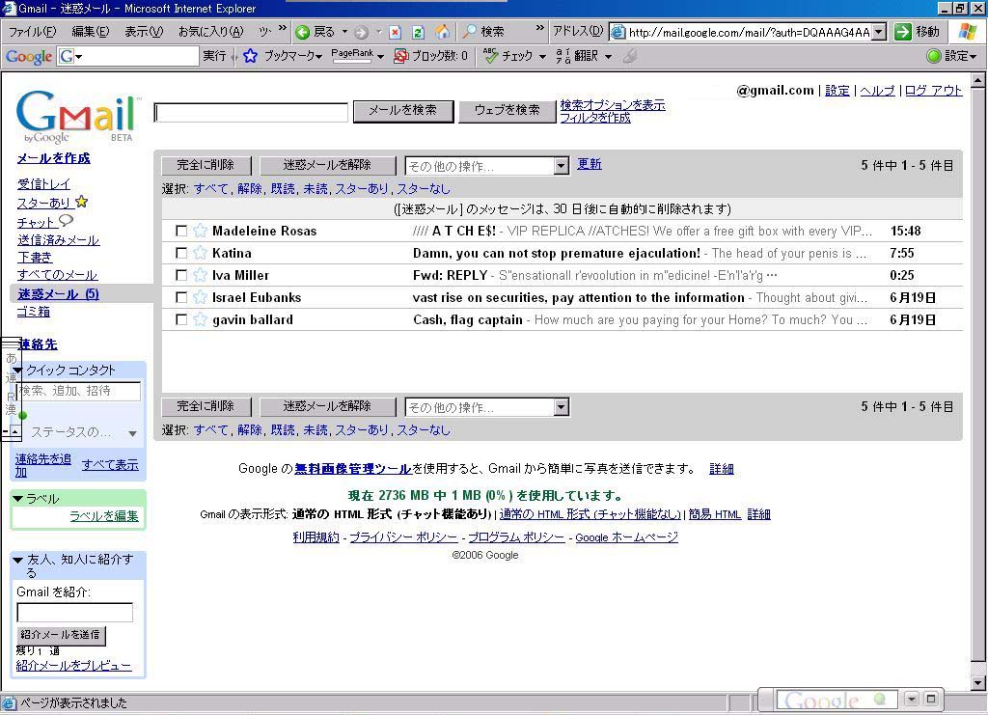Star the Israel Eubanks message
The height and width of the screenshot is (715, 988).
point(201,297)
